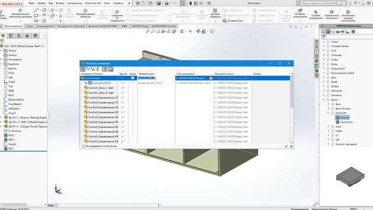Image resolution: width=373 pixels, height=210 pixels.
Task: Expand the Grass folder in SWOOD library
Action: click(329, 127)
